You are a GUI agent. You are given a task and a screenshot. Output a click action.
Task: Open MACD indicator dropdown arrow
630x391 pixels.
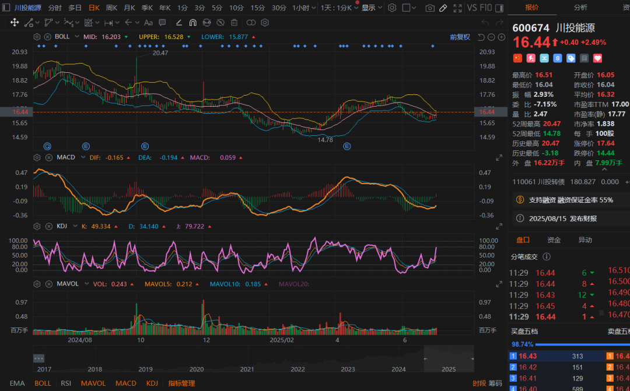pos(83,157)
